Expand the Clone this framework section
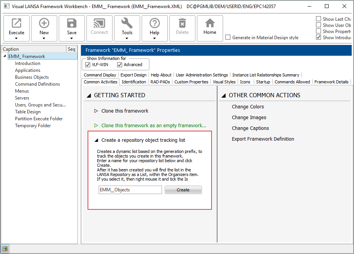The width and height of the screenshot is (354, 254). 96,111
